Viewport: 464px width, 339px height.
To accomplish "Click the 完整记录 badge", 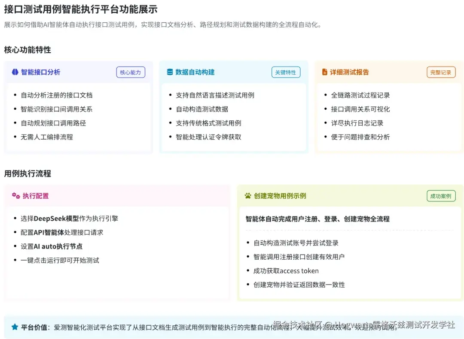I will [441, 72].
